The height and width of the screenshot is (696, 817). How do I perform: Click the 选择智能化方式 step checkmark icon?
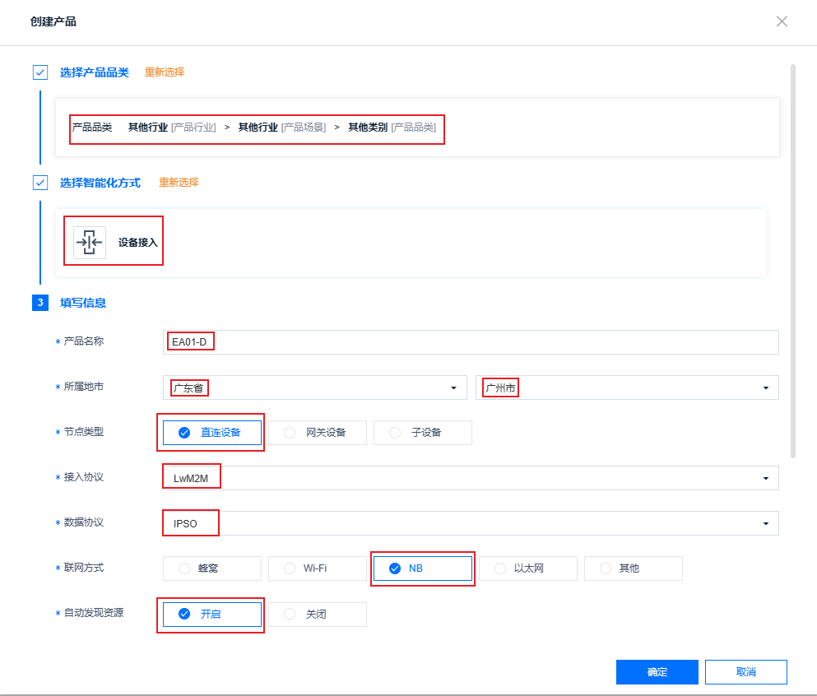tap(40, 183)
